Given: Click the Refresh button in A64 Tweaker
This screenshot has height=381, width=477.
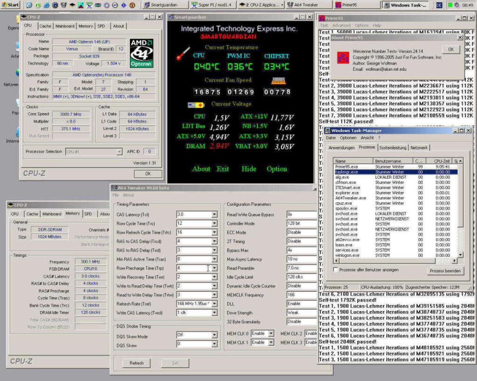Looking at the screenshot, I should click(x=136, y=363).
